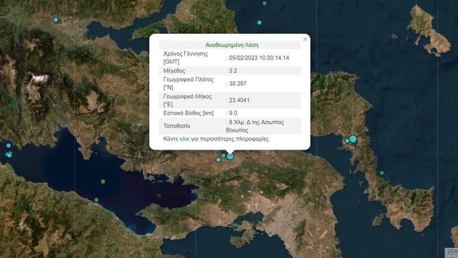458x258 pixels.
Task: Close the earthquake info popup
Action: coord(305,39)
